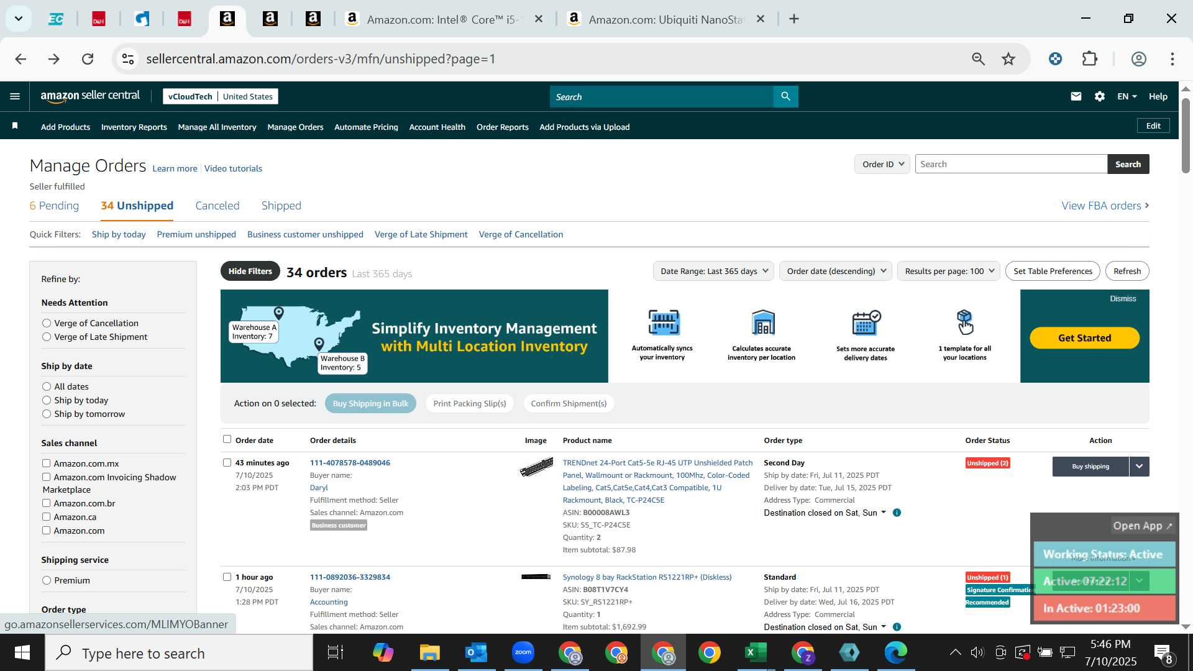Open the mail messages icon

point(1076,96)
